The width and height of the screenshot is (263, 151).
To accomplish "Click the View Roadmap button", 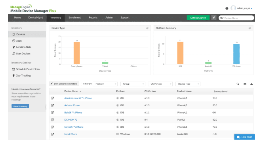I will coord(20,106).
